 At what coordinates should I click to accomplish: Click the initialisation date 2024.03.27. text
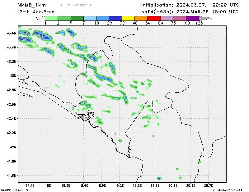click(x=191, y=5)
